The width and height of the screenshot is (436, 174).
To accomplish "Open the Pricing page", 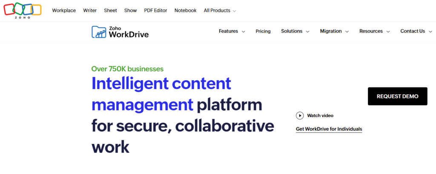I will 263,31.
